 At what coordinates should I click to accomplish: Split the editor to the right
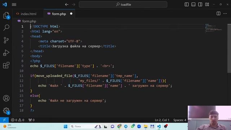point(218,14)
